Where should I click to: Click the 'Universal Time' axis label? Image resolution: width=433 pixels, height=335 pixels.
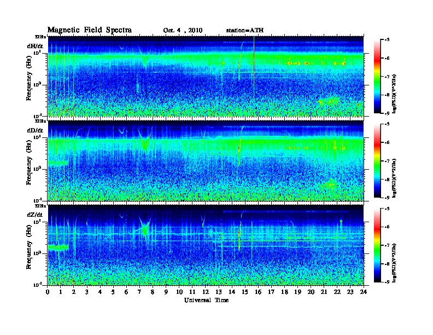click(206, 300)
